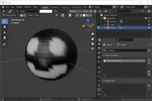Toggle Collection visibility eye in outliner
This screenshot has height=101, width=152.
tap(149, 18)
